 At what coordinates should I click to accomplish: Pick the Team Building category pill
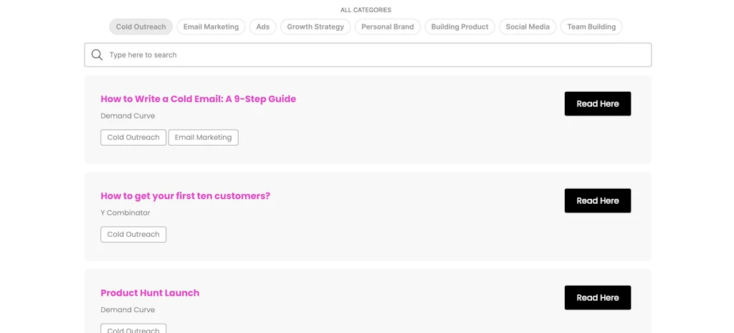tap(591, 27)
